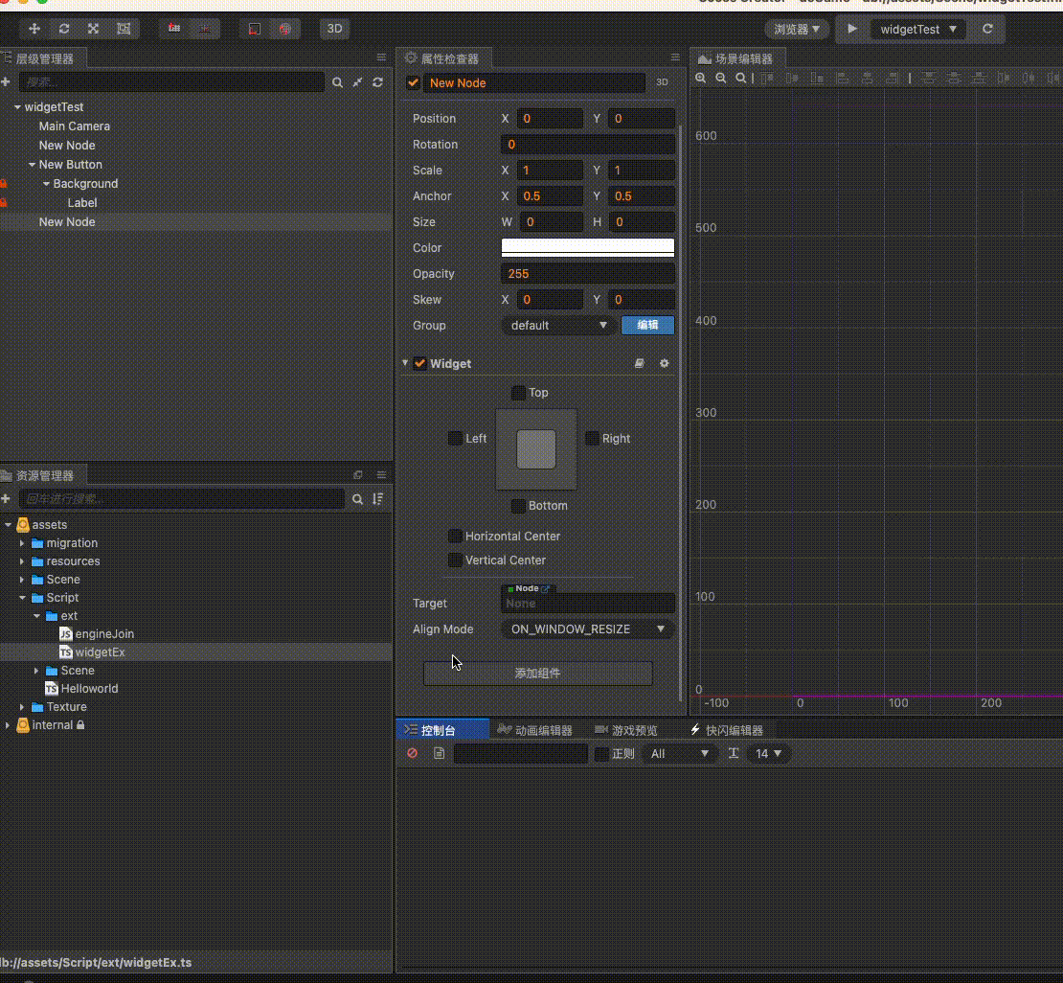
Task: Open Widget component gear settings
Action: [x=665, y=364]
